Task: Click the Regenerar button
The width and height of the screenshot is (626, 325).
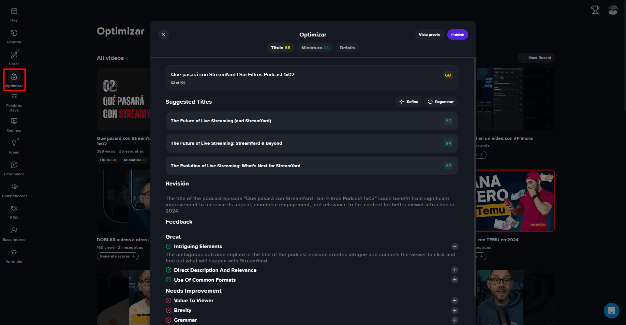Action: (x=441, y=102)
